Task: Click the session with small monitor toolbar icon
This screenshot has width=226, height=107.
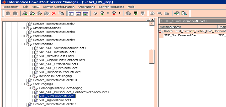Action: click(128, 13)
